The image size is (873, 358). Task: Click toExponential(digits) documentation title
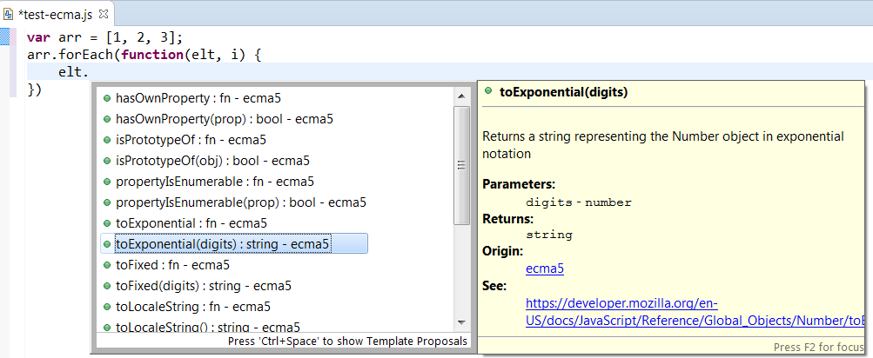[563, 92]
